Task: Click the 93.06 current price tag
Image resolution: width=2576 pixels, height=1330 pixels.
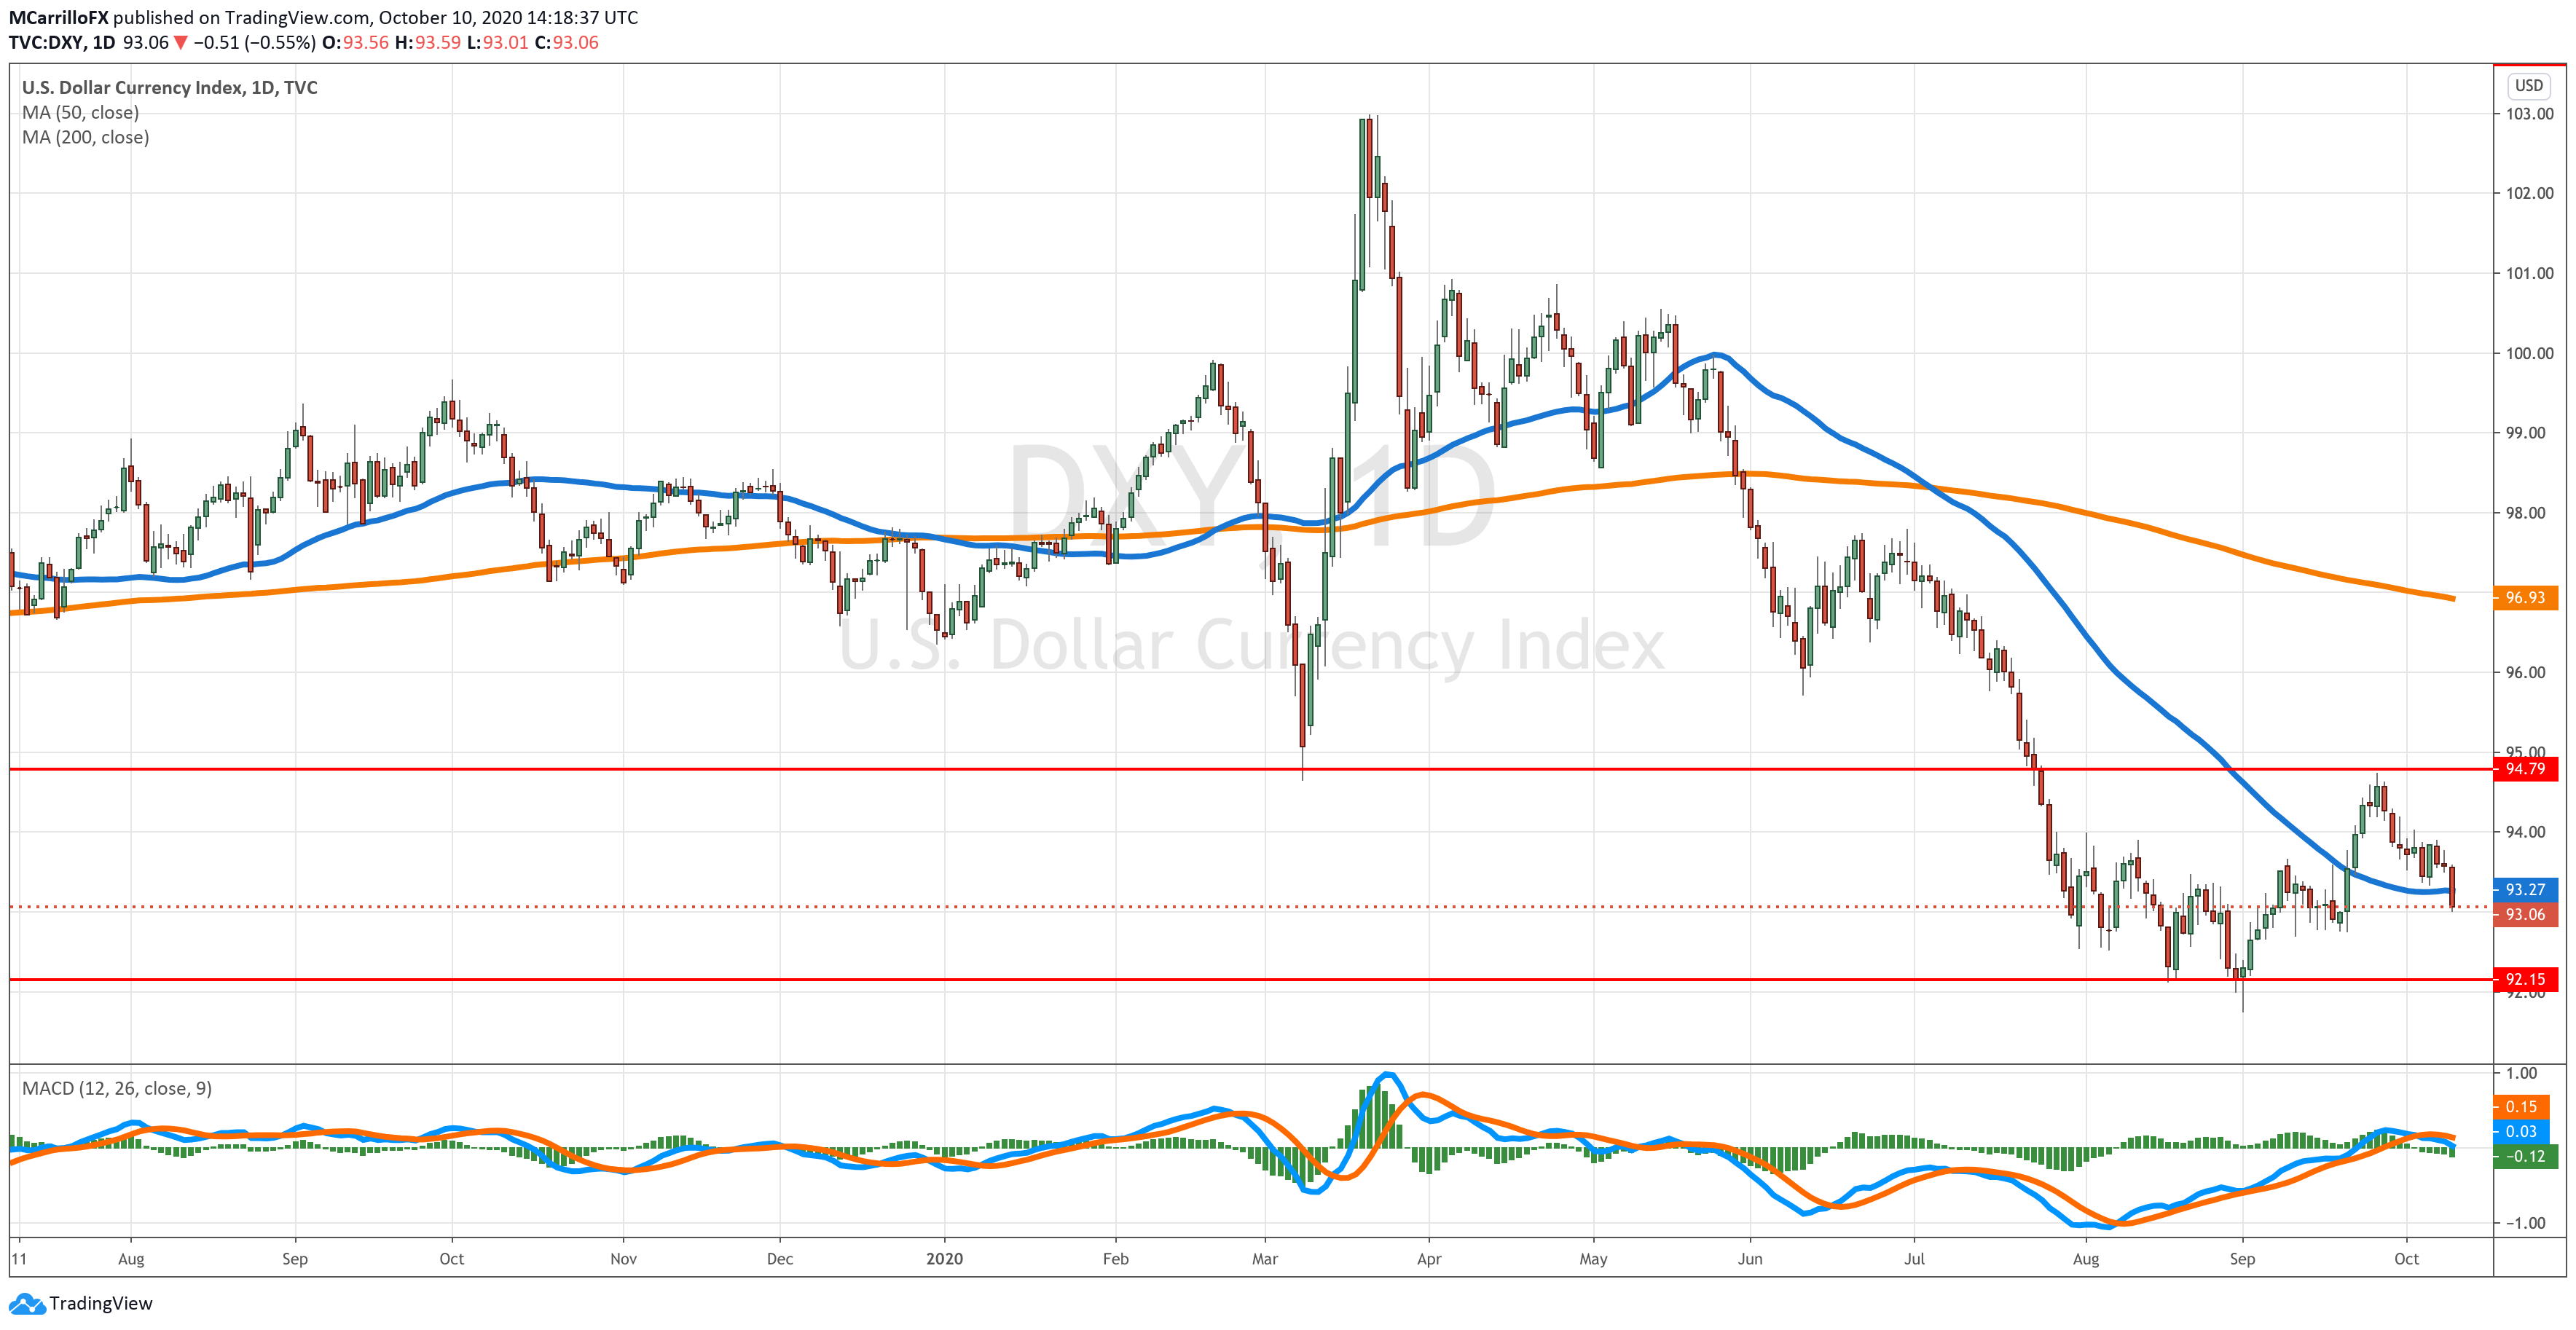Action: tap(2525, 914)
